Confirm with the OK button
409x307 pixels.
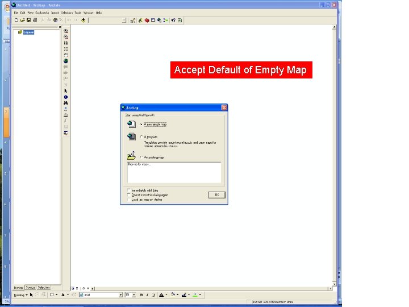pos(217,195)
